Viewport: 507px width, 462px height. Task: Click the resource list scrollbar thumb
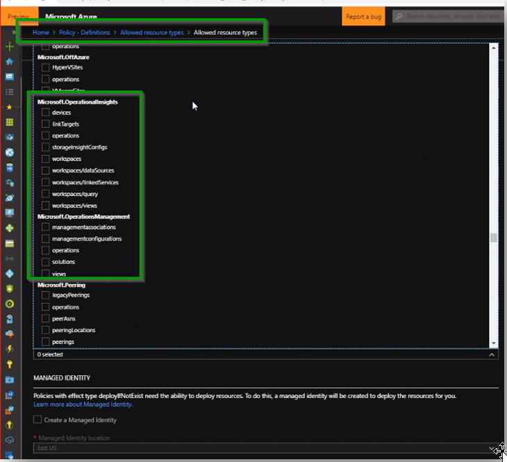493,238
